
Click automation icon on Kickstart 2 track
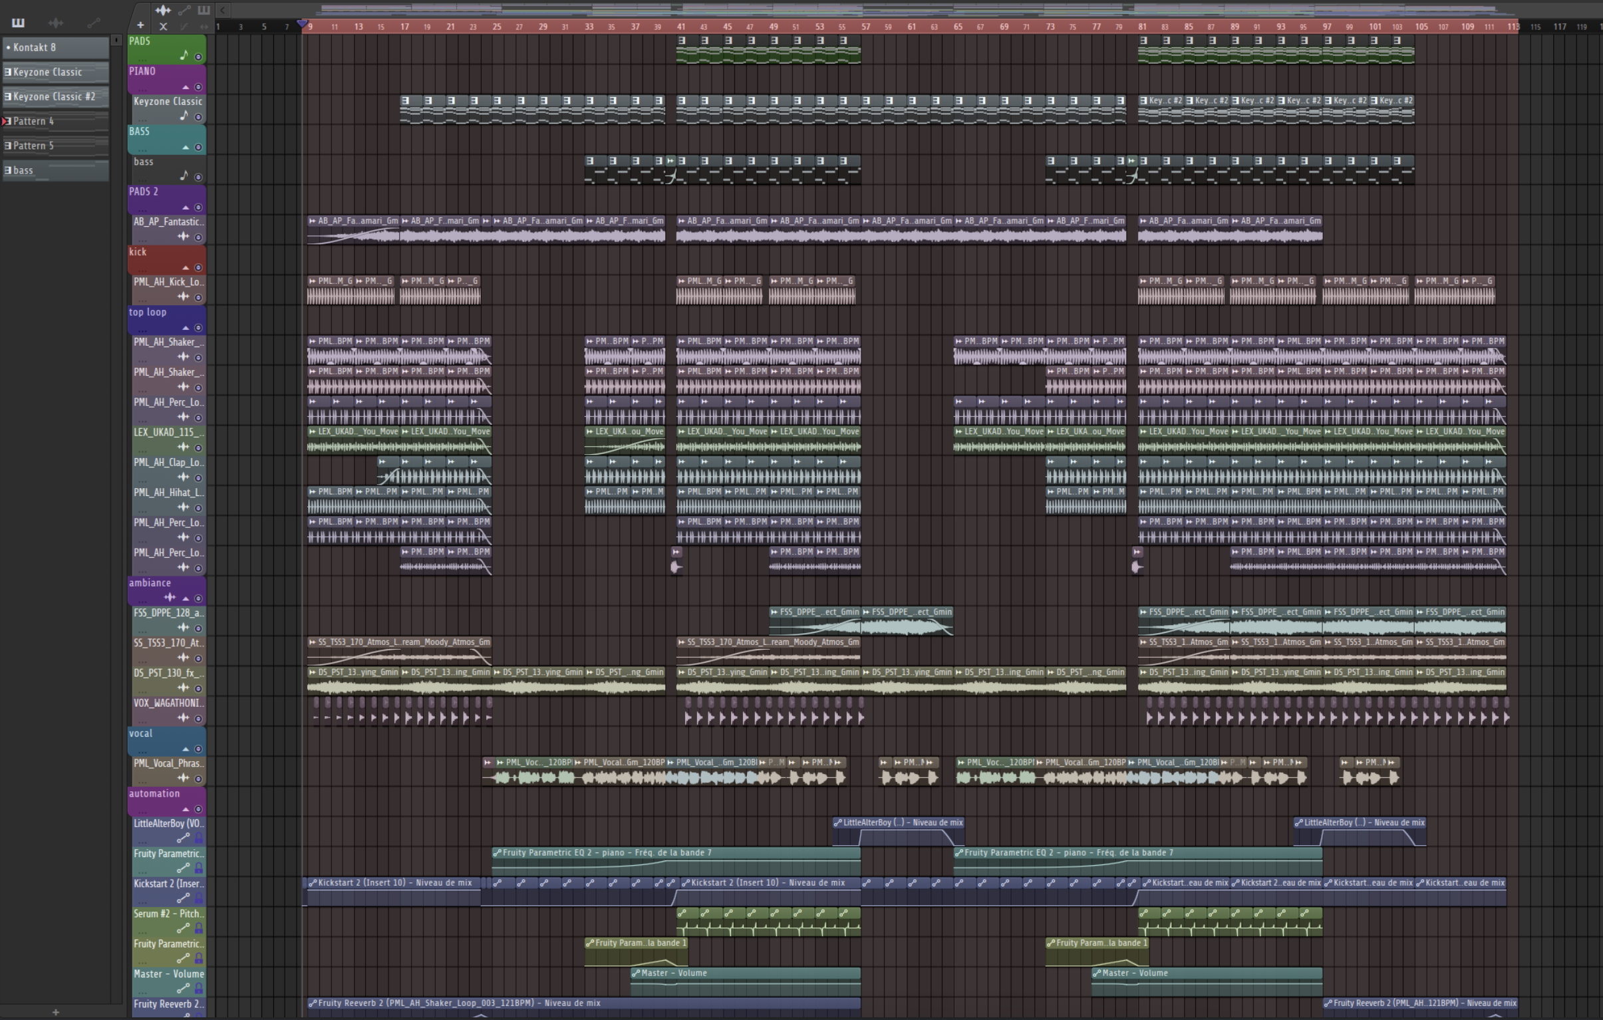(183, 898)
